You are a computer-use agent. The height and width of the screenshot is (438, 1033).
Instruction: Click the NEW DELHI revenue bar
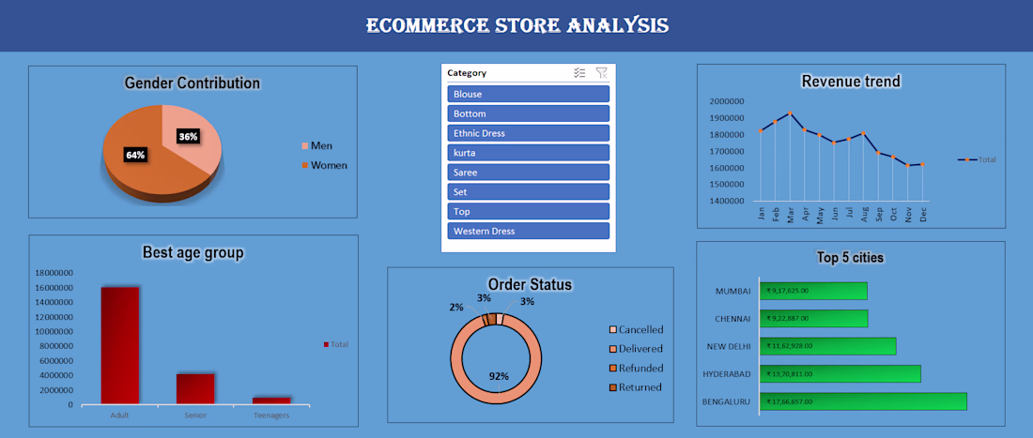pyautogui.click(x=828, y=346)
